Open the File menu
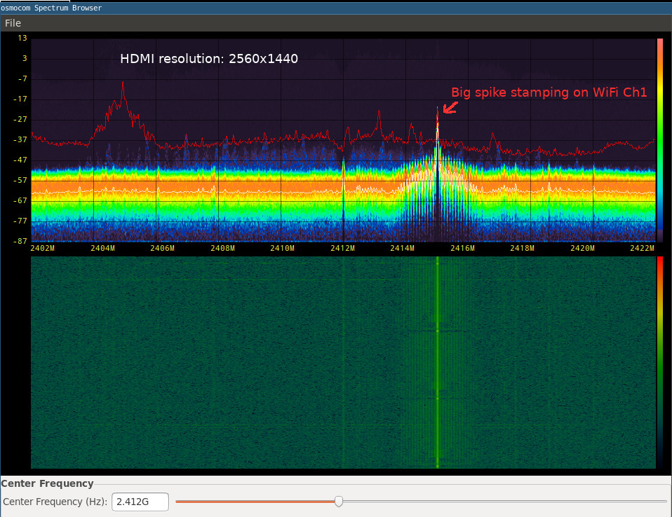The width and height of the screenshot is (672, 517). [x=13, y=23]
